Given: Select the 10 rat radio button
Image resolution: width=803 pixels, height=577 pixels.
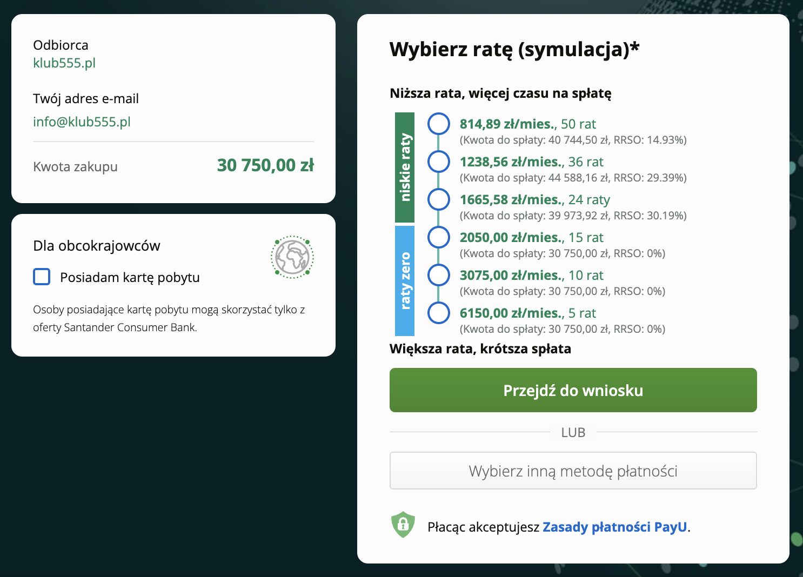Looking at the screenshot, I should coord(438,275).
